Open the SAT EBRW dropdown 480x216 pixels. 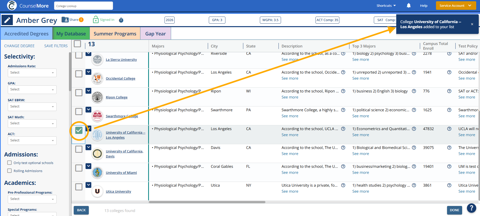point(32,106)
